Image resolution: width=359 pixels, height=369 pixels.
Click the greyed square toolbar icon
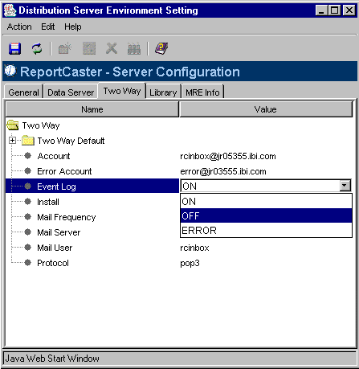click(x=89, y=48)
